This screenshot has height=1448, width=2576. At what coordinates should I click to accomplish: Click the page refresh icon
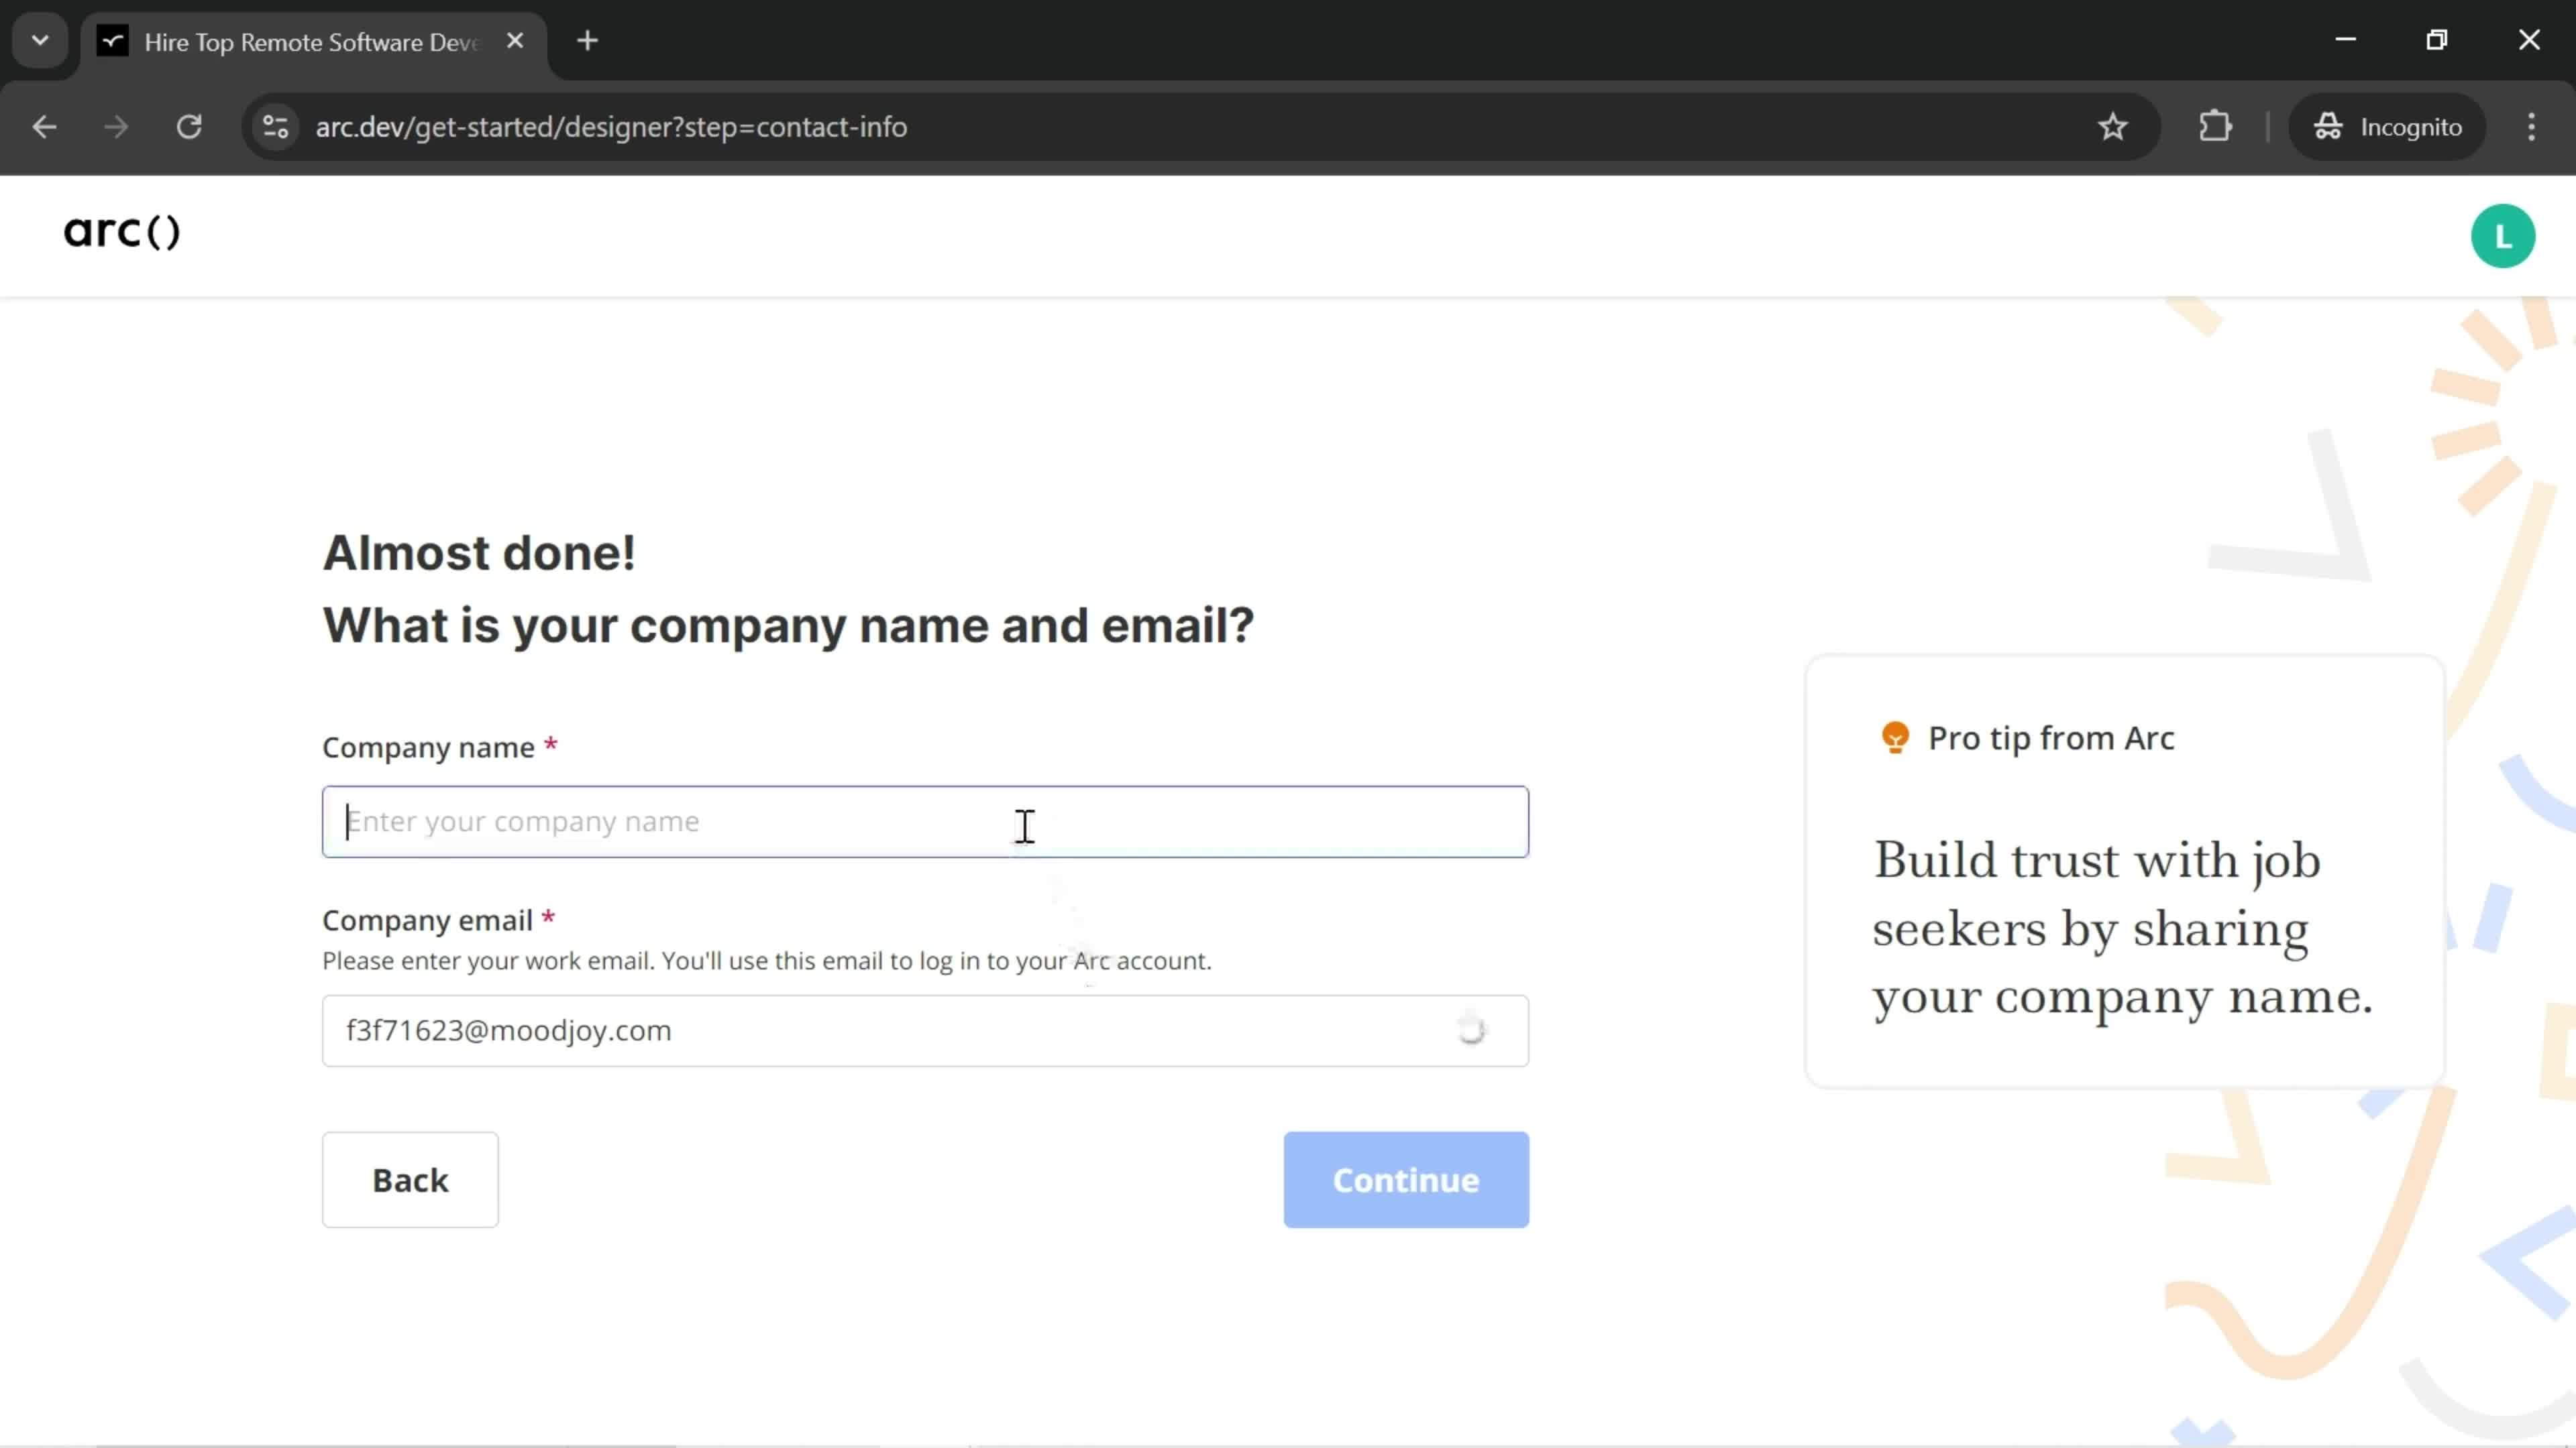(x=188, y=125)
